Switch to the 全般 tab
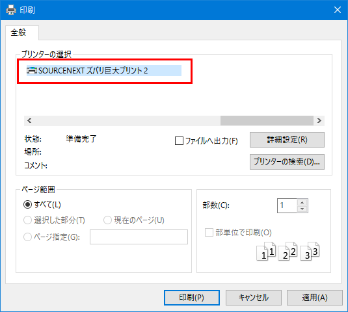This screenshot has height=312, width=348. pyautogui.click(x=19, y=32)
